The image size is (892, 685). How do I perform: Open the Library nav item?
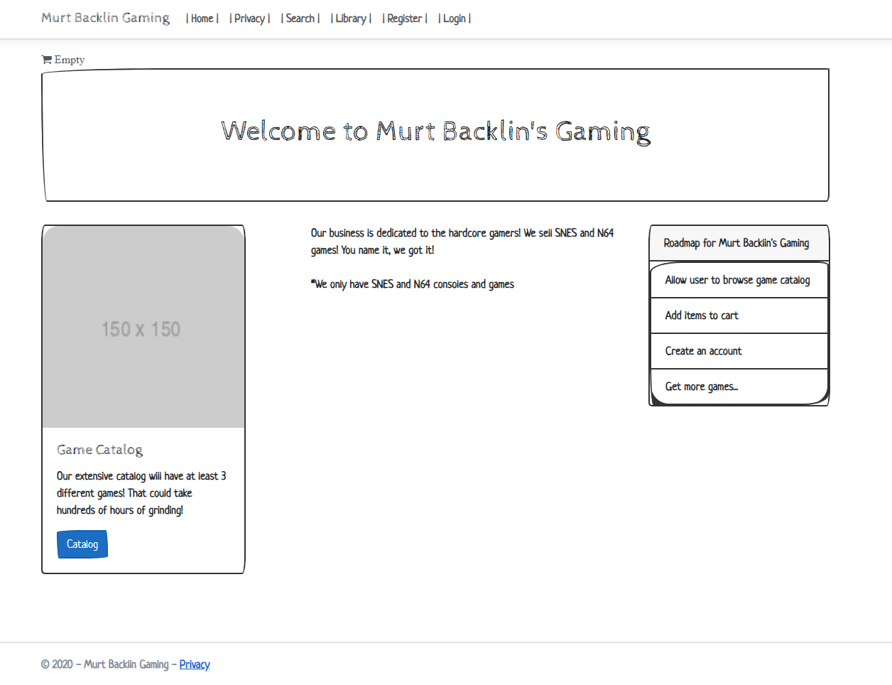tap(351, 18)
